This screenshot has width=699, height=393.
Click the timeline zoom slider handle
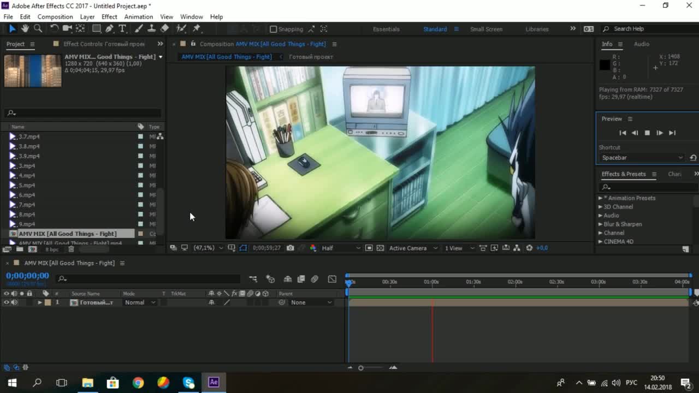click(360, 368)
